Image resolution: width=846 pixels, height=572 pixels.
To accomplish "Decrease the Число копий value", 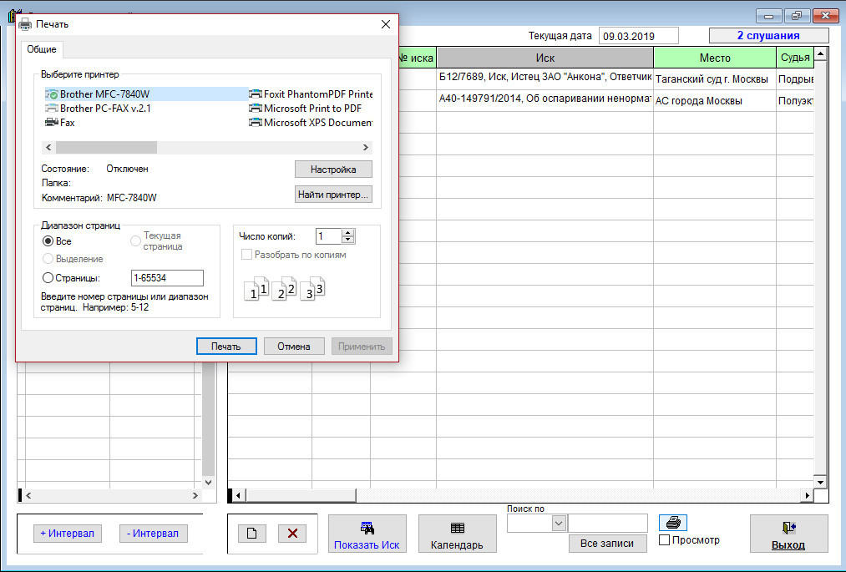I will 348,239.
